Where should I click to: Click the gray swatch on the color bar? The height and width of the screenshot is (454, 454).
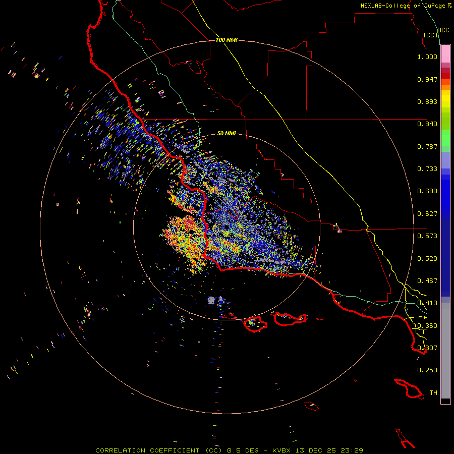pyautogui.click(x=445, y=351)
